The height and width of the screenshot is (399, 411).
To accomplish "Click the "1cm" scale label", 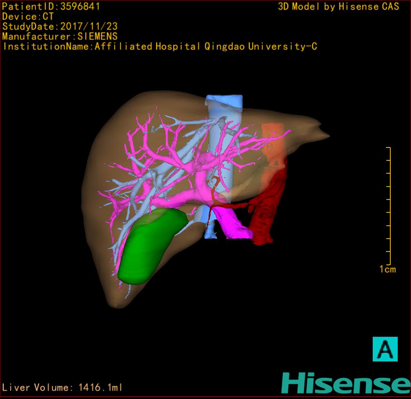I will (388, 269).
